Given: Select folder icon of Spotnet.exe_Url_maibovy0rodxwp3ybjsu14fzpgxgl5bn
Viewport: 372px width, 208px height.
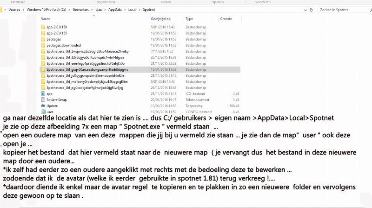Looking at the screenshot, I should tap(43, 82).
